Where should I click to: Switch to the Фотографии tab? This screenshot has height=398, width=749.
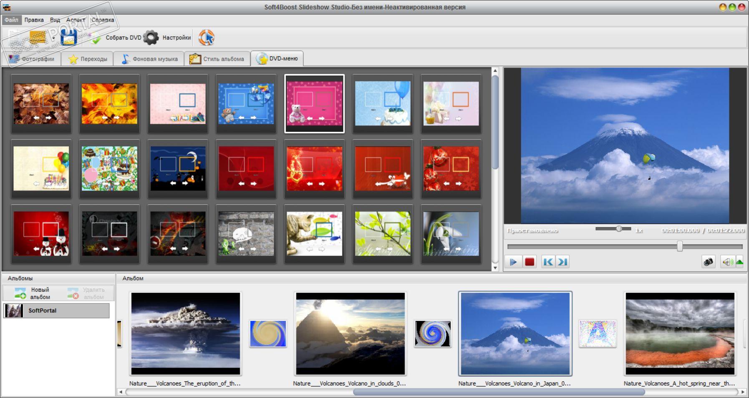pyautogui.click(x=32, y=59)
